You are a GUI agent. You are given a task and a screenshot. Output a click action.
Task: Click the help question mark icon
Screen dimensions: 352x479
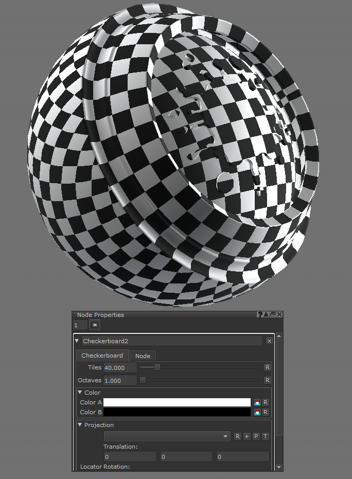point(260,315)
